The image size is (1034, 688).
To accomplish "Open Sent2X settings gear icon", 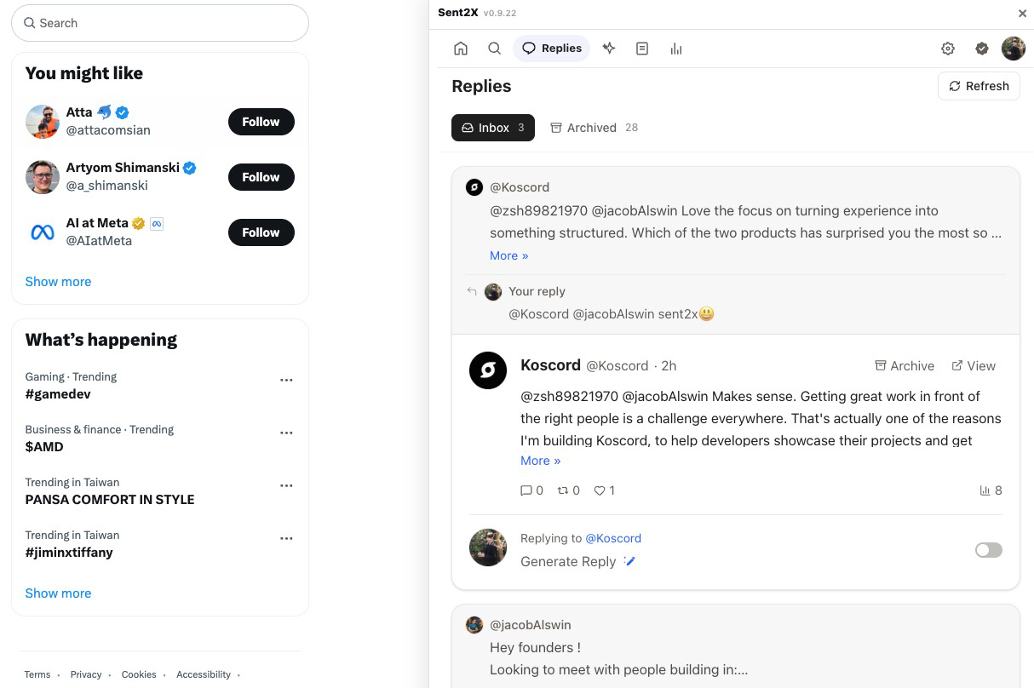I will point(948,49).
